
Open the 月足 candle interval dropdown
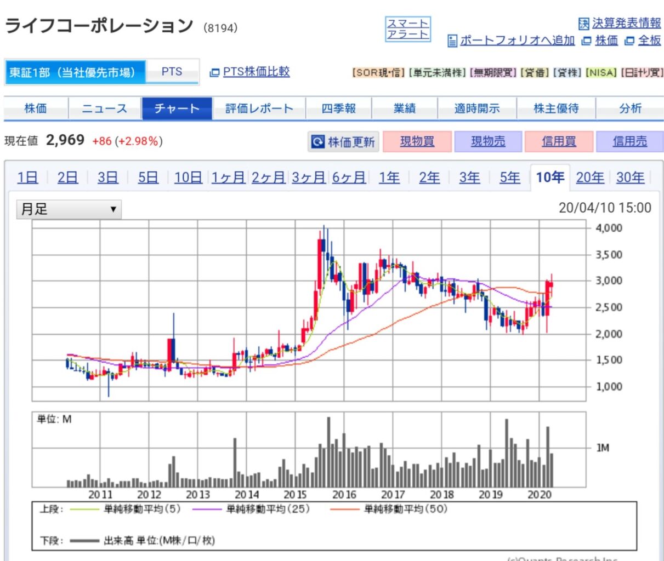click(69, 209)
